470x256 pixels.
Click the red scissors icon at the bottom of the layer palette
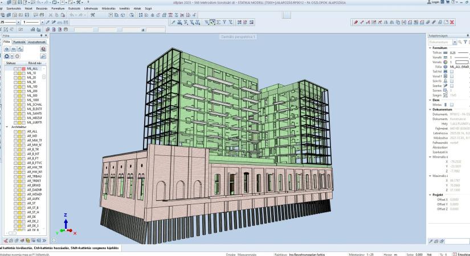click(x=5, y=241)
